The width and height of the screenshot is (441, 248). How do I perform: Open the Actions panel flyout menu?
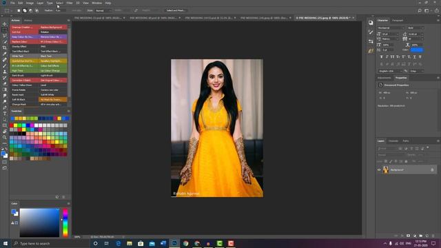pos(68,21)
